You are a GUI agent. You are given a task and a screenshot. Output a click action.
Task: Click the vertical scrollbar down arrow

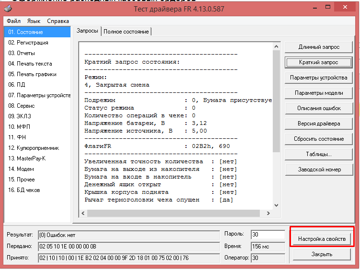pos(276,205)
